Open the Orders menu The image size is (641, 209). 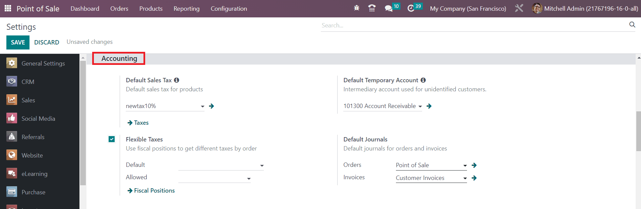coord(119,9)
